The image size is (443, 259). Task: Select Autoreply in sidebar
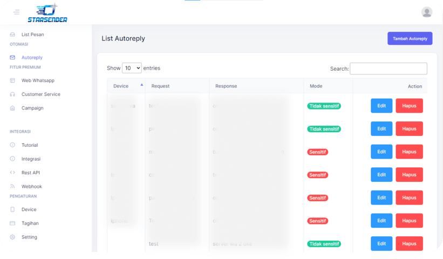coord(32,57)
